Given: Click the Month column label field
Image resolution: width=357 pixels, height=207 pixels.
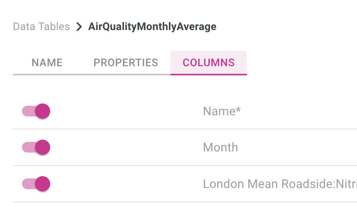Looking at the screenshot, I should tap(220, 147).
